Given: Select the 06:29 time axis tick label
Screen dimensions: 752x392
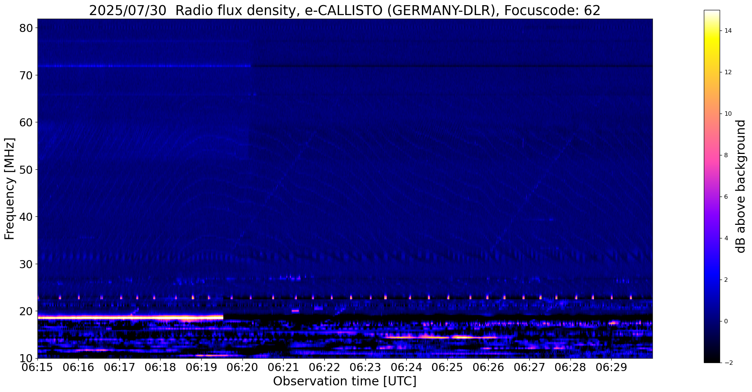Looking at the screenshot, I should coord(611,367).
